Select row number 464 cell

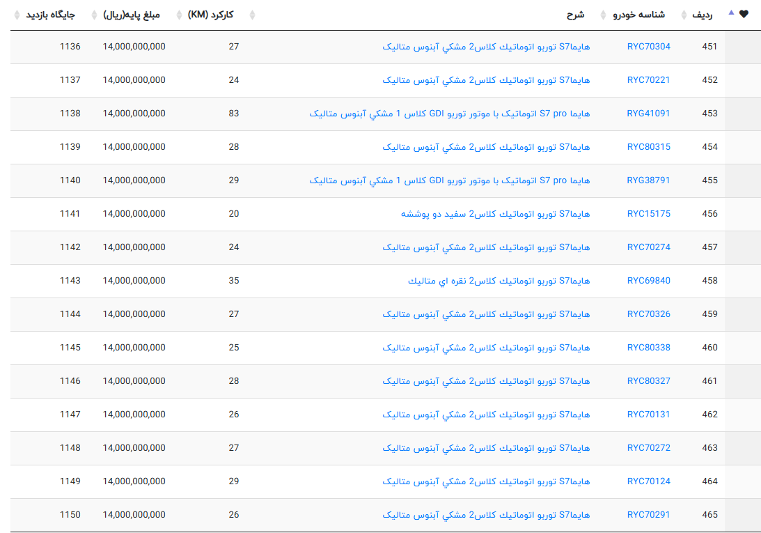(x=709, y=481)
